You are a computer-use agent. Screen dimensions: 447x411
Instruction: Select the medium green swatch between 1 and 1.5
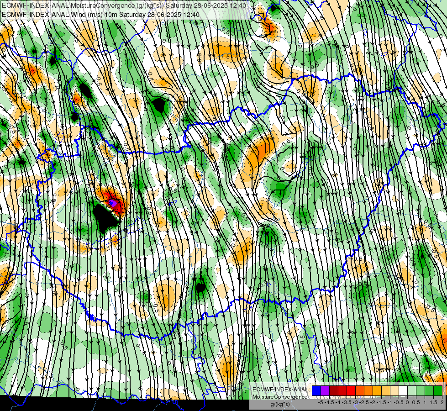coord(429,390)
